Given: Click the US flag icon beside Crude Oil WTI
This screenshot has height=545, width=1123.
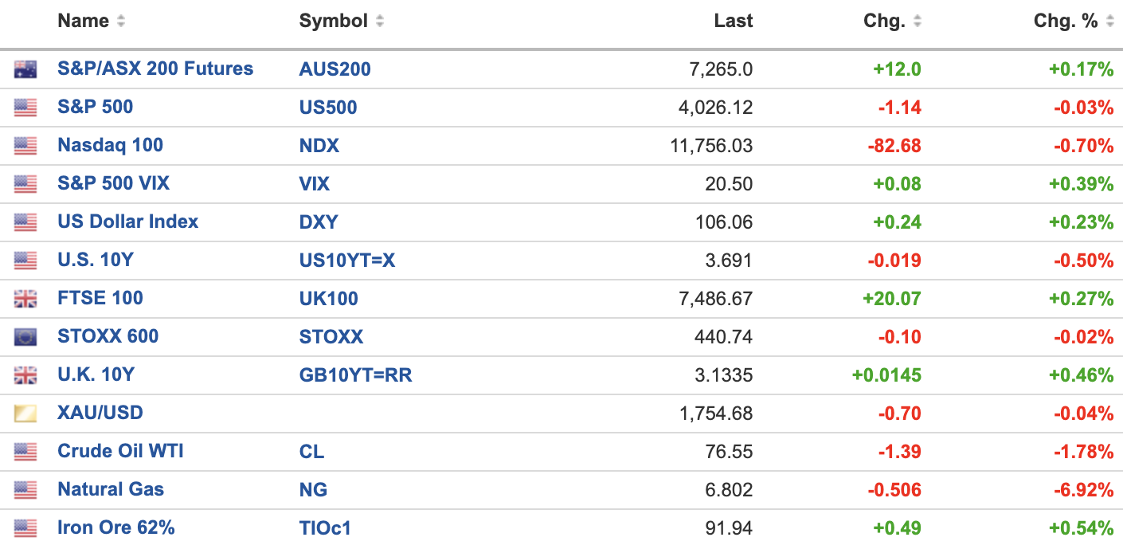Looking at the screenshot, I should click(25, 452).
